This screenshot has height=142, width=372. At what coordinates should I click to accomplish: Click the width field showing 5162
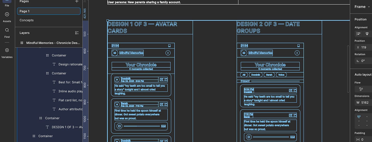point(363,102)
